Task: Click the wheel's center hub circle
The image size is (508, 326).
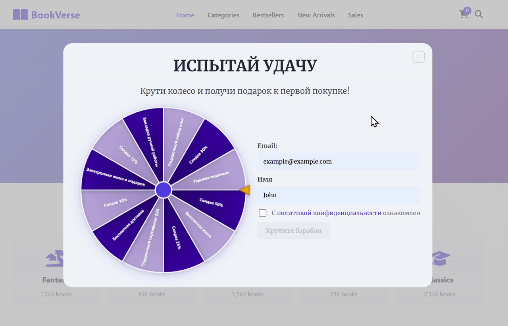Action: coord(163,190)
